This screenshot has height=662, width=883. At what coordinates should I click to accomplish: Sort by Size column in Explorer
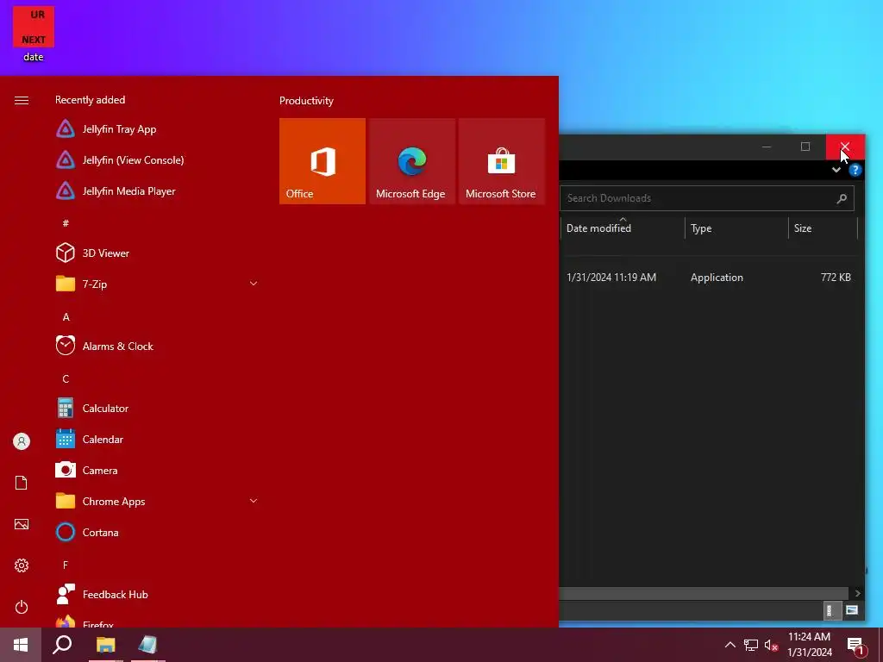tap(823, 228)
